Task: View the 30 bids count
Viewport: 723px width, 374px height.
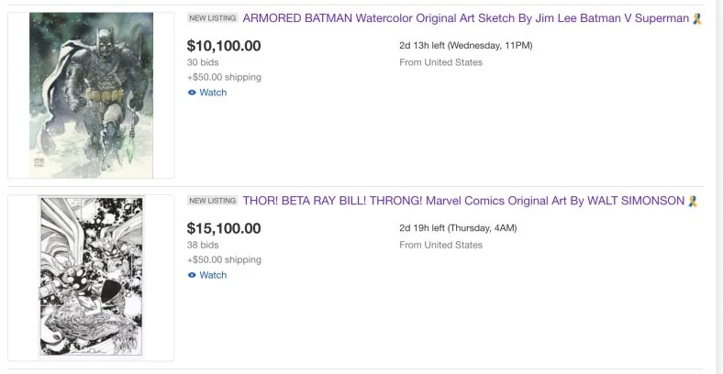Action: pos(203,62)
